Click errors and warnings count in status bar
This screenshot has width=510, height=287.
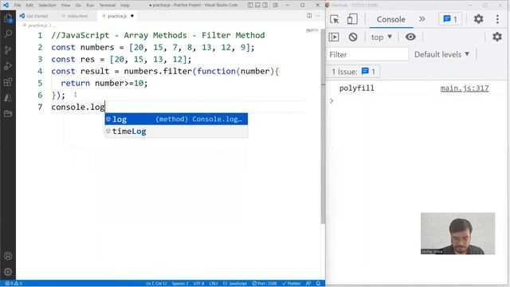tap(14, 284)
